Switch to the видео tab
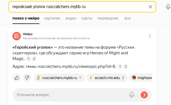 click(x=71, y=18)
